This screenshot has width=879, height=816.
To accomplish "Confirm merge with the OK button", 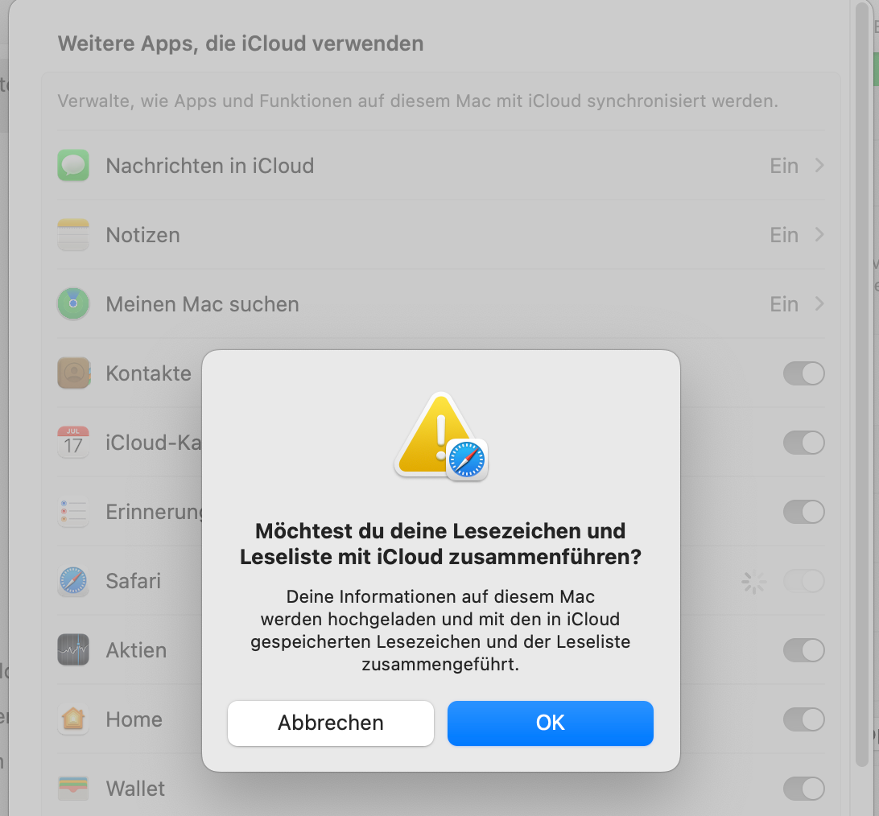I will point(550,723).
